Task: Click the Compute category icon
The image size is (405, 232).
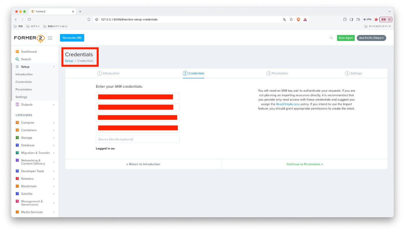Action: [17, 123]
